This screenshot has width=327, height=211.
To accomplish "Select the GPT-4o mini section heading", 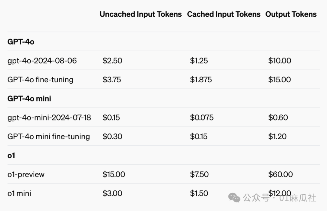I will click(x=29, y=99).
